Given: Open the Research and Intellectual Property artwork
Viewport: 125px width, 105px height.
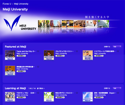Looking at the screenshot, I should click(88, 97).
